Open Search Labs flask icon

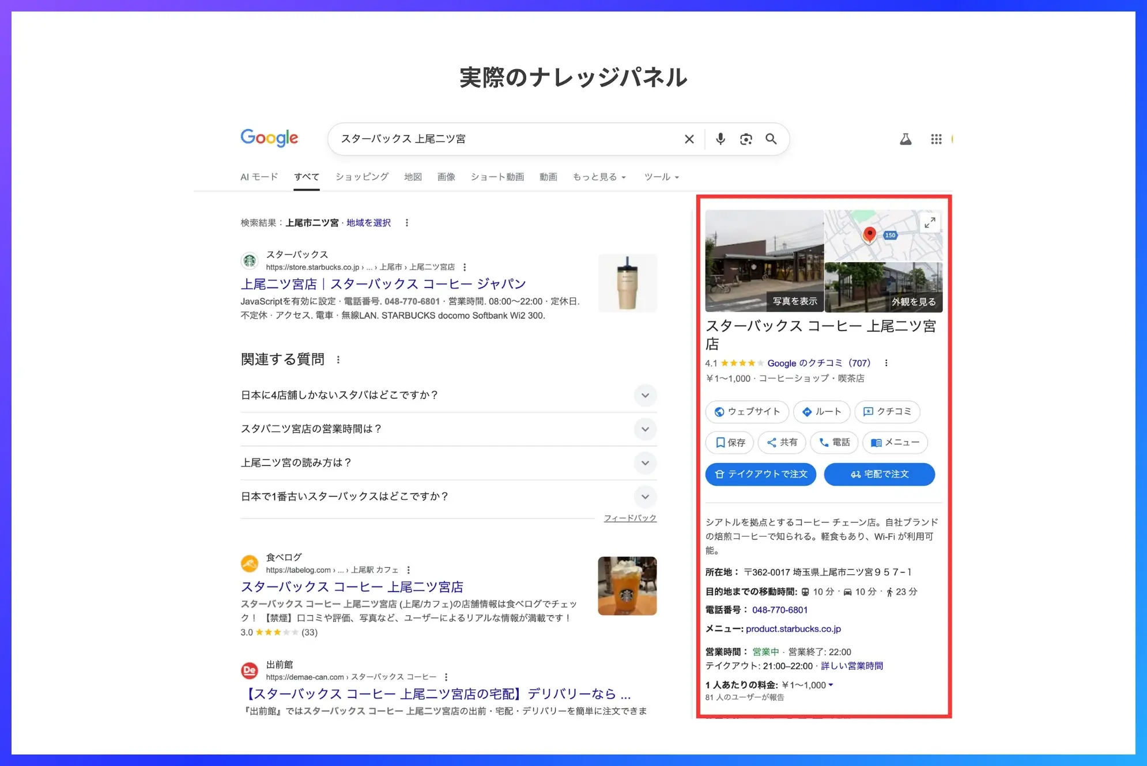tap(905, 139)
